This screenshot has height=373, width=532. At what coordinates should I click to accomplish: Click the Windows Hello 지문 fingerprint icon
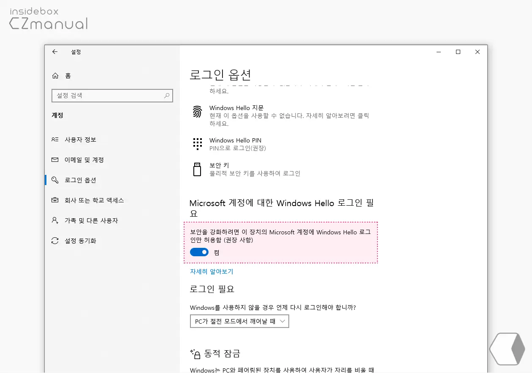197,112
